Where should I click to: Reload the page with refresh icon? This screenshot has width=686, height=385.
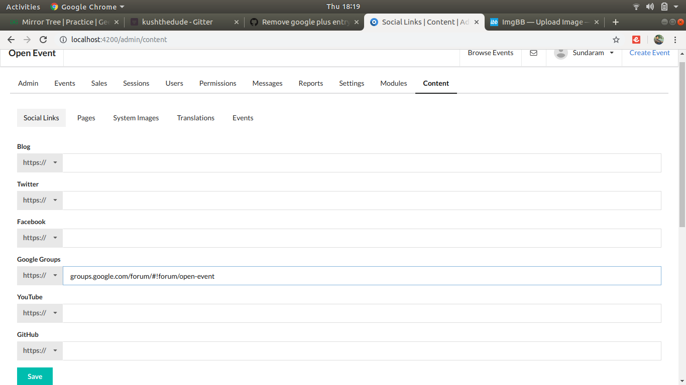click(x=43, y=40)
